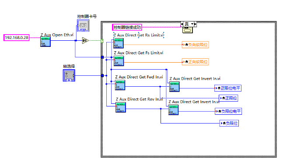
Task: Select the 正限位电平 local variable
Action: (x=228, y=88)
